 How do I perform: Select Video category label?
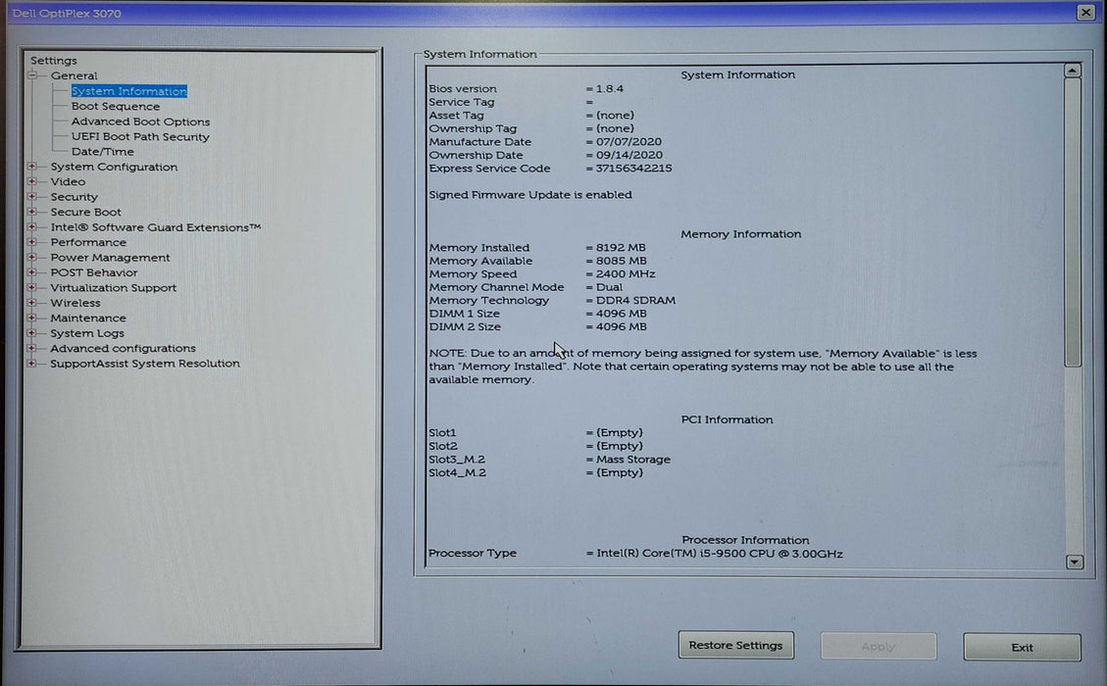[x=68, y=181]
